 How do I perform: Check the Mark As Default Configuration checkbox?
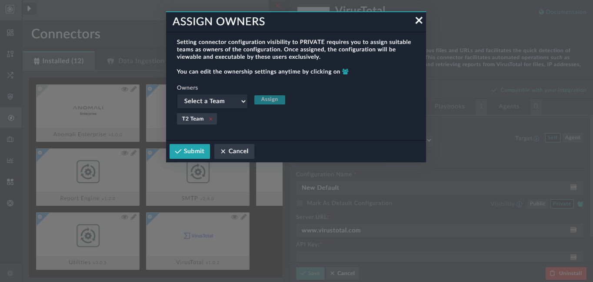pyautogui.click(x=299, y=203)
